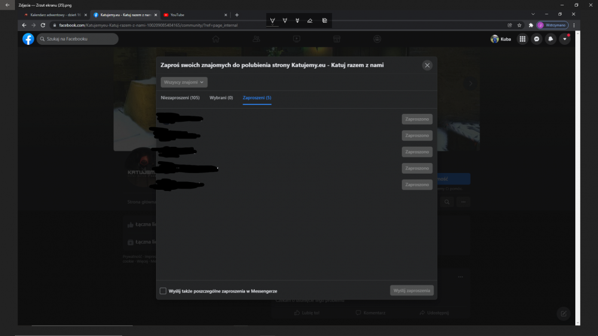Expand the Facebook account dropdown arrow
Screen dimensions: 598x336
pos(565,39)
